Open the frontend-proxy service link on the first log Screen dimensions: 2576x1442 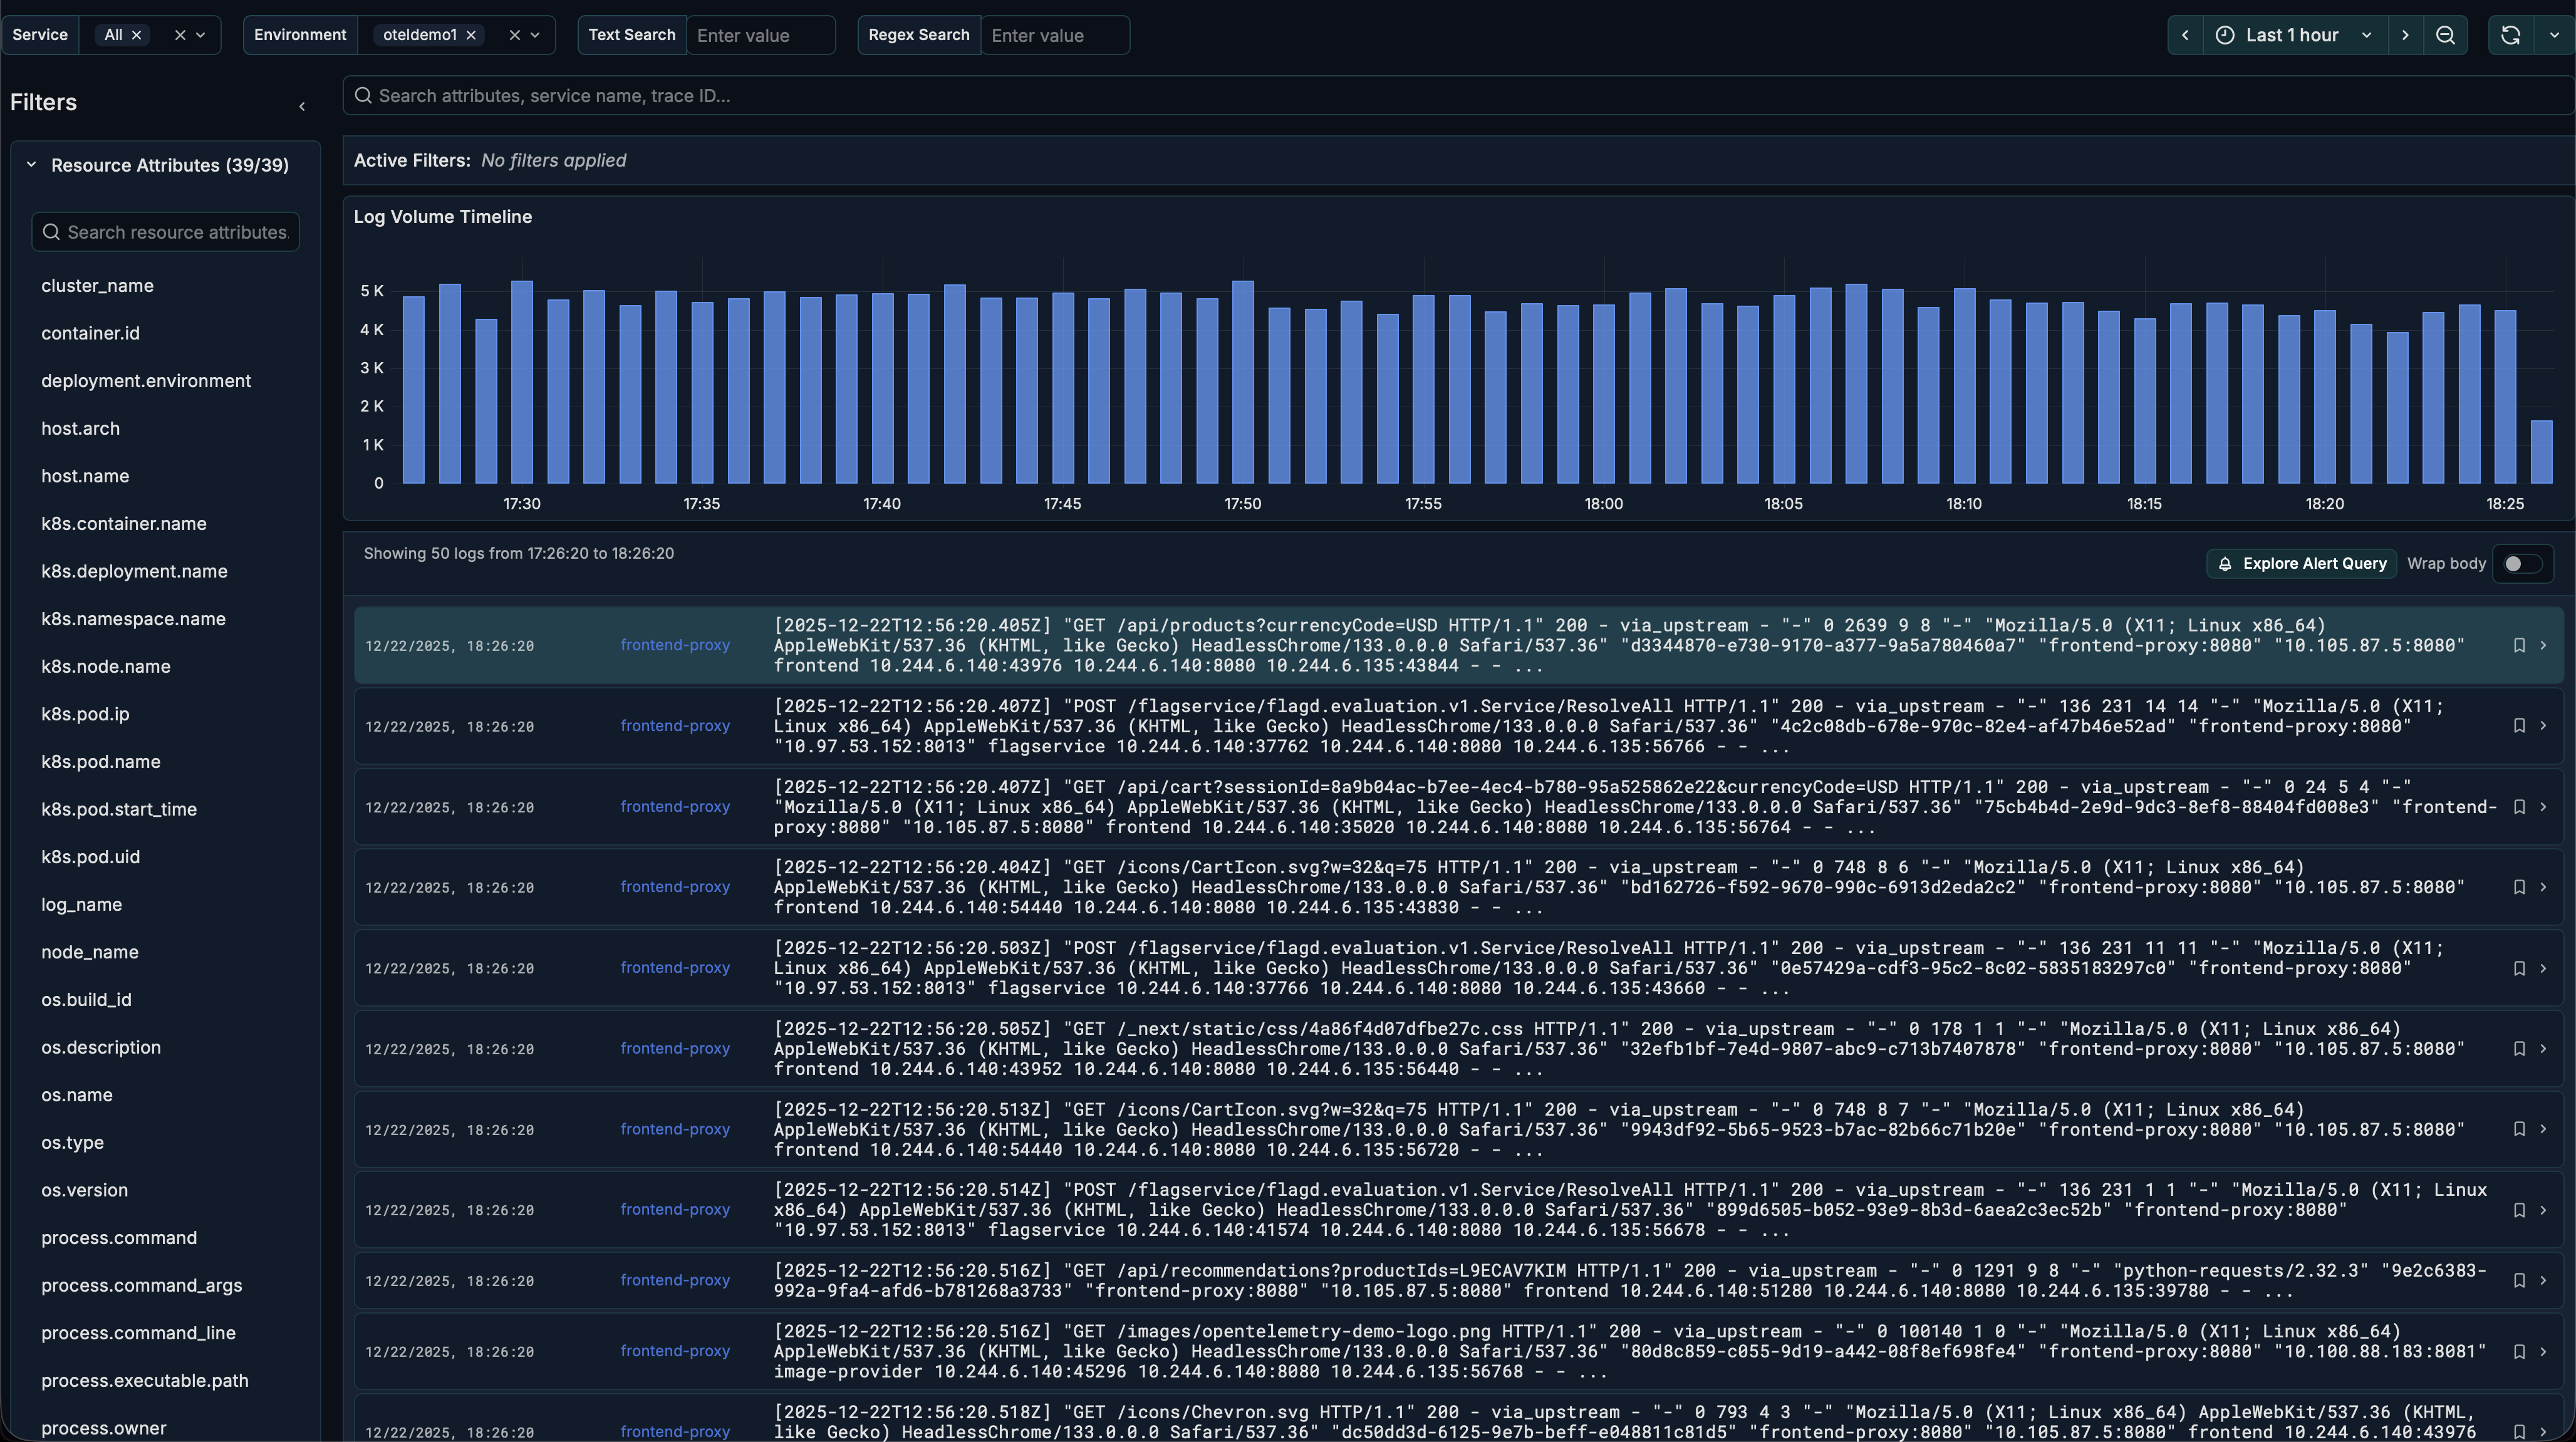pos(675,645)
